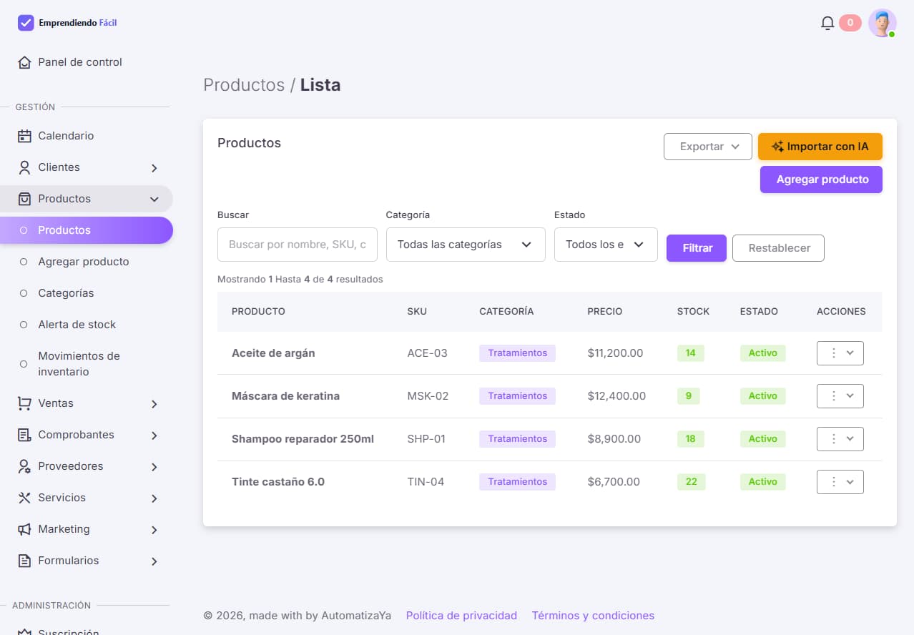Open the Estado filter dropdown

tap(606, 245)
